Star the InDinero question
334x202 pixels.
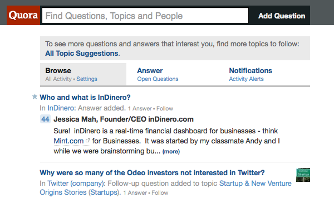(x=35, y=97)
